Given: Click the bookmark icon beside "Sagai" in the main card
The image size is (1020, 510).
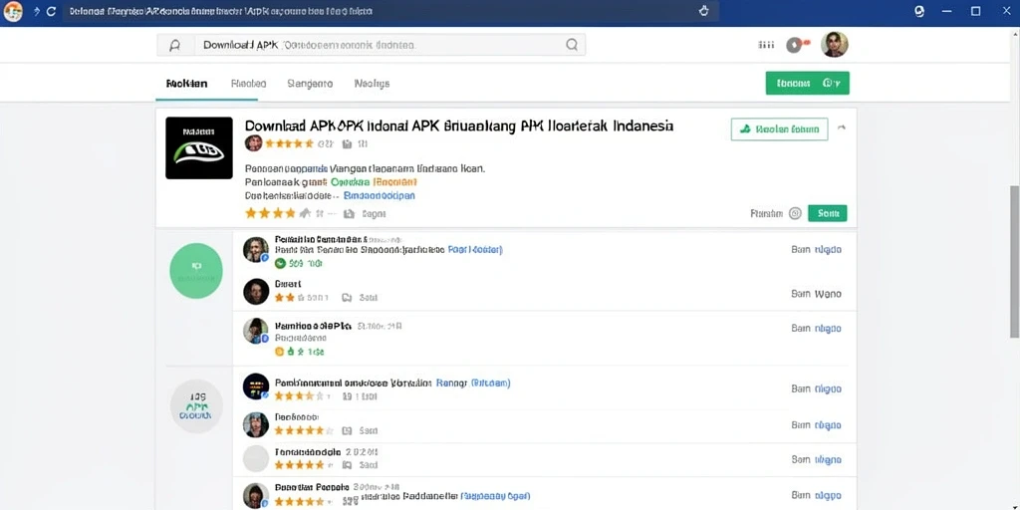Looking at the screenshot, I should point(349,213).
